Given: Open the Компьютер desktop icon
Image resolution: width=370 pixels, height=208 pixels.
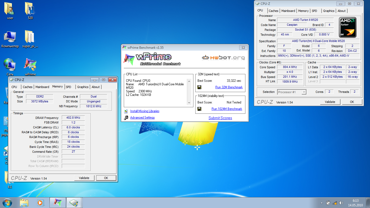Looking at the screenshot, I should (10, 39).
